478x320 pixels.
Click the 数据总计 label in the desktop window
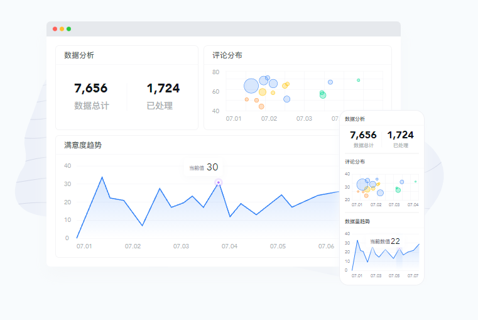(92, 106)
